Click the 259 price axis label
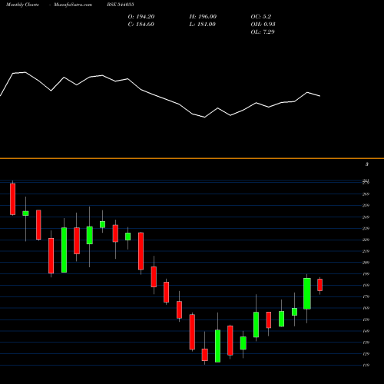The height and width of the screenshot is (384, 384). point(366,205)
